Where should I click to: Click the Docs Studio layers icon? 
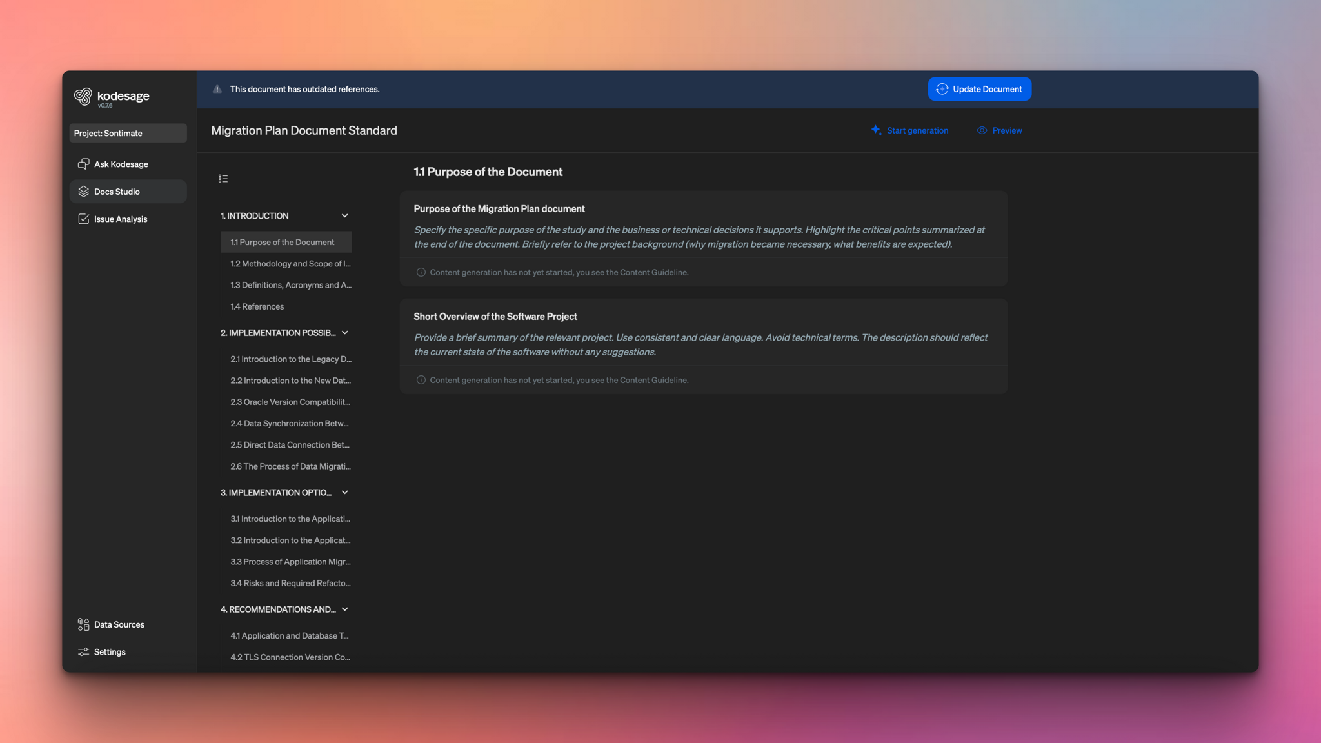pyautogui.click(x=84, y=192)
